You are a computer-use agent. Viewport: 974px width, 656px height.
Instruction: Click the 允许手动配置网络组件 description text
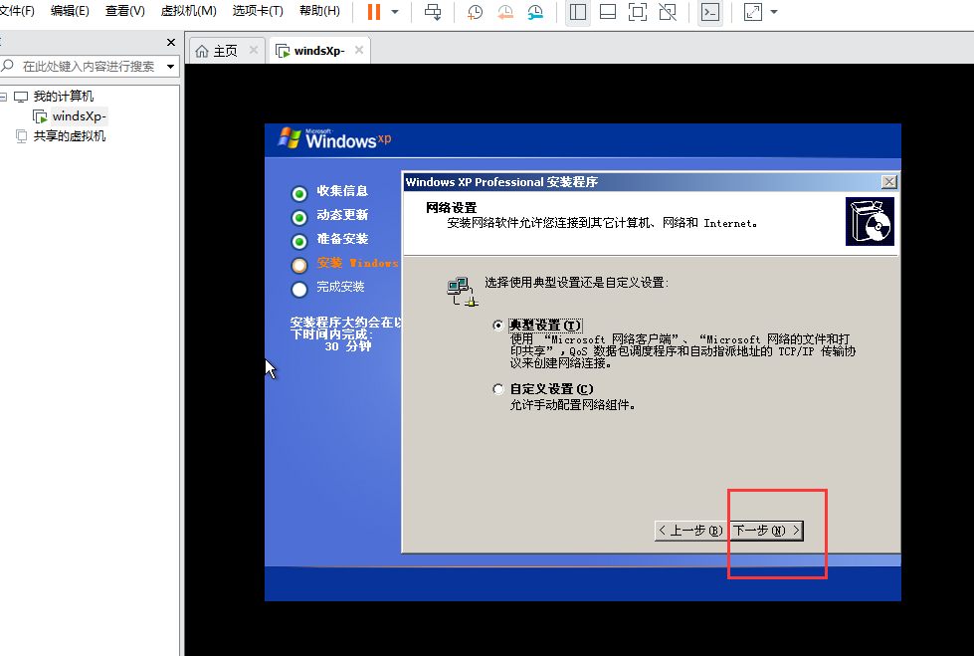click(572, 405)
